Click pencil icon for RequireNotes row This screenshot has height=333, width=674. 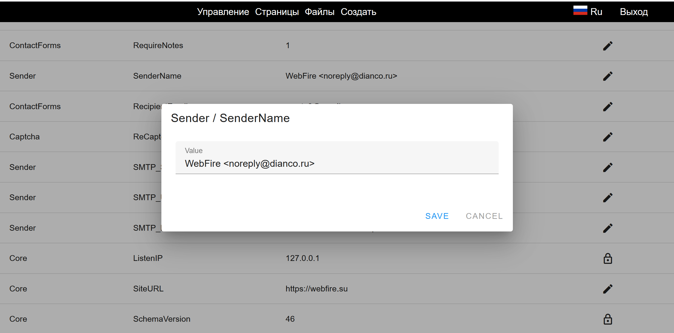click(x=608, y=46)
